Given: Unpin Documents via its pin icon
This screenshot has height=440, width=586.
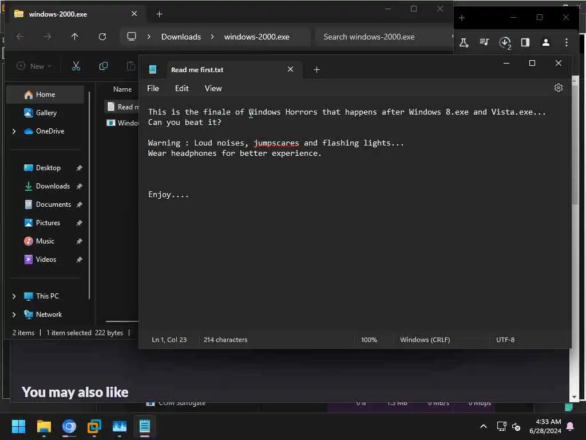Looking at the screenshot, I should pyautogui.click(x=79, y=205).
